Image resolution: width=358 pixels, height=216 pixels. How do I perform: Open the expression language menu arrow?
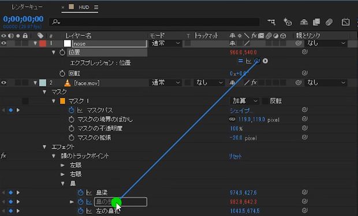coord(265,61)
